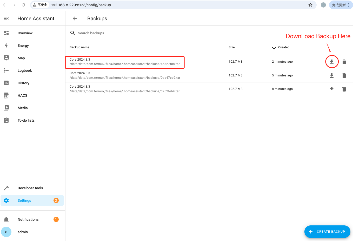
Task: Bookmark this page with the star icon
Action: pos(310,5)
